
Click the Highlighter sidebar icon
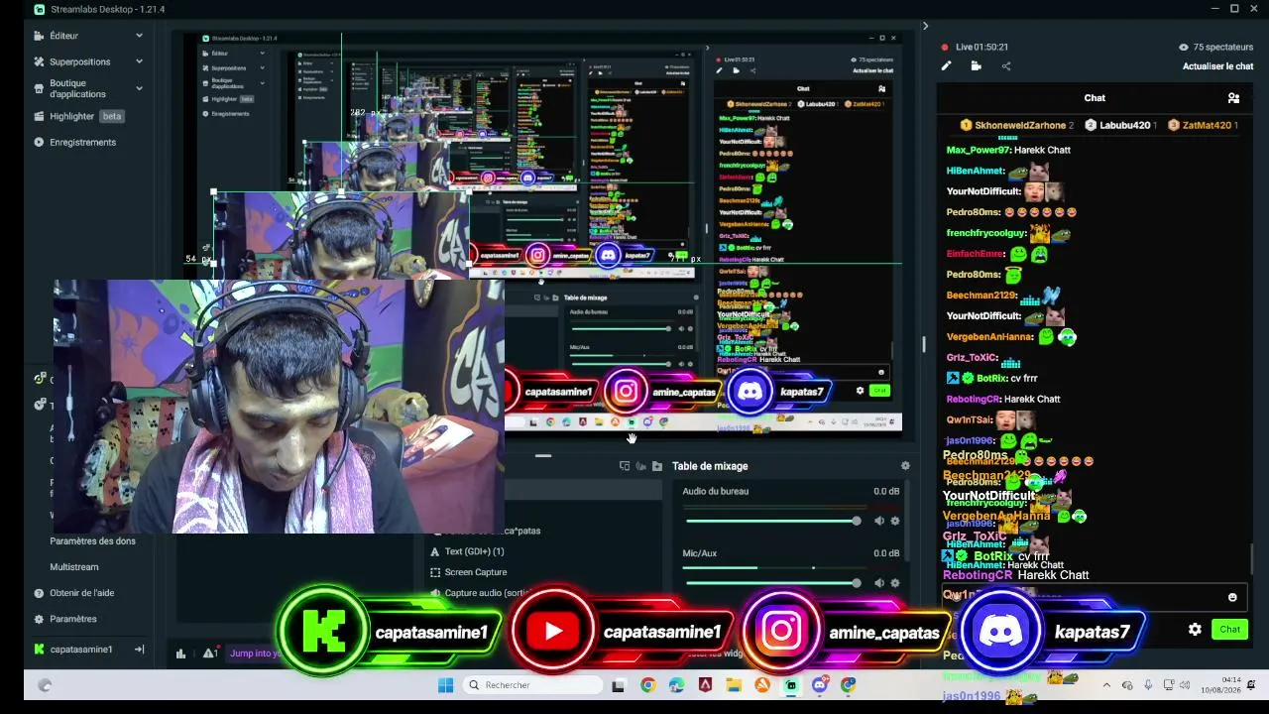pyautogui.click(x=39, y=116)
